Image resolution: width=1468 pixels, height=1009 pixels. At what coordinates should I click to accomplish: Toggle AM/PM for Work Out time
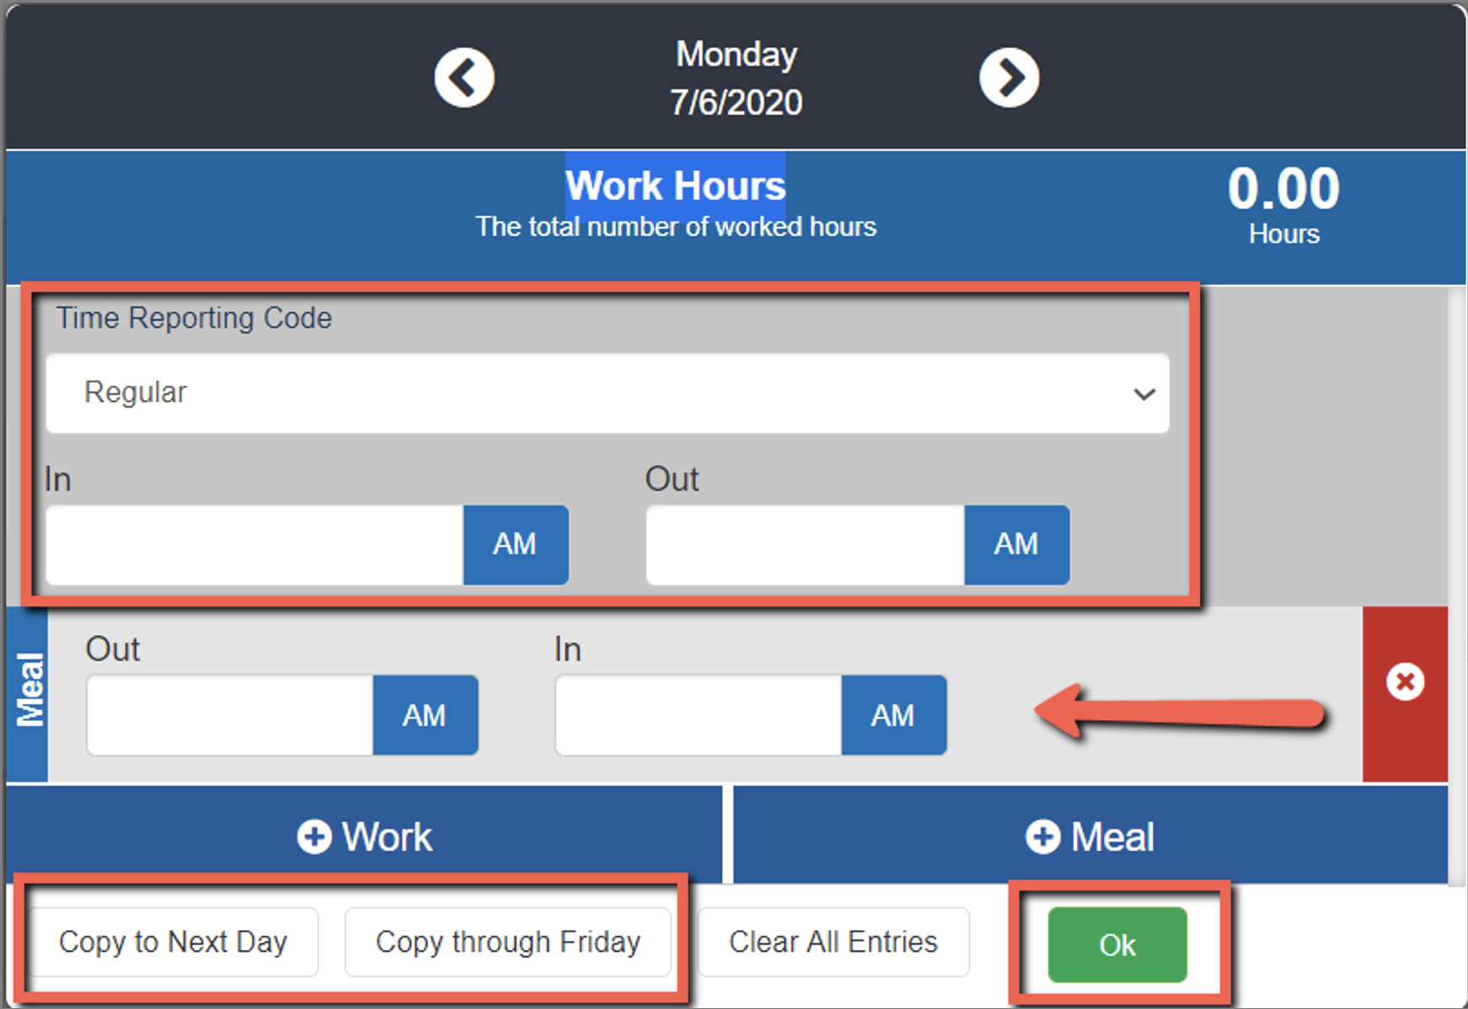tap(1016, 544)
